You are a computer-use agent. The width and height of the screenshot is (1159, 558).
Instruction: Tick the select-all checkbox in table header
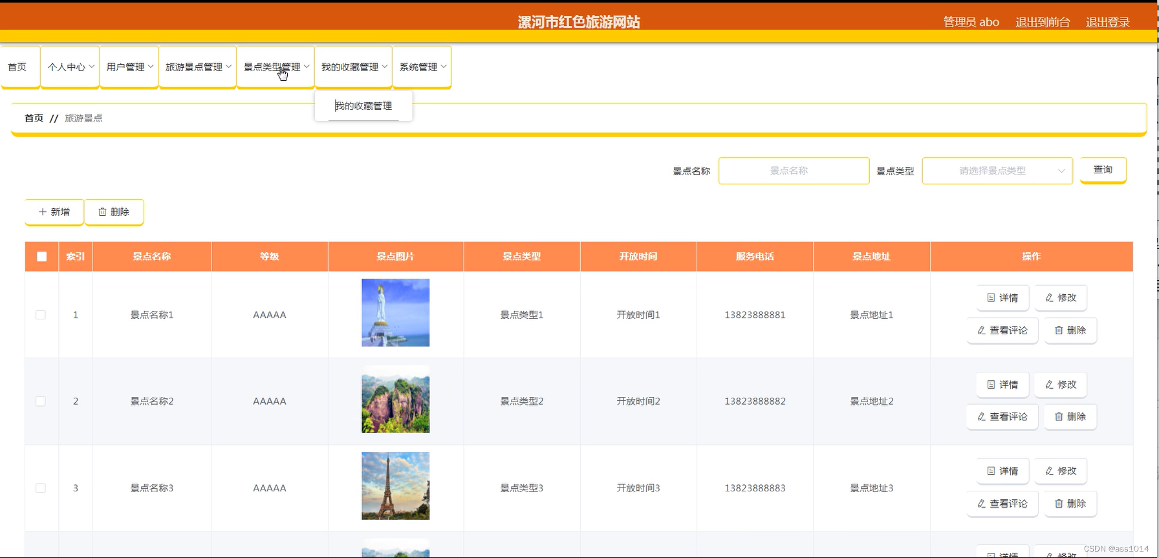click(42, 257)
